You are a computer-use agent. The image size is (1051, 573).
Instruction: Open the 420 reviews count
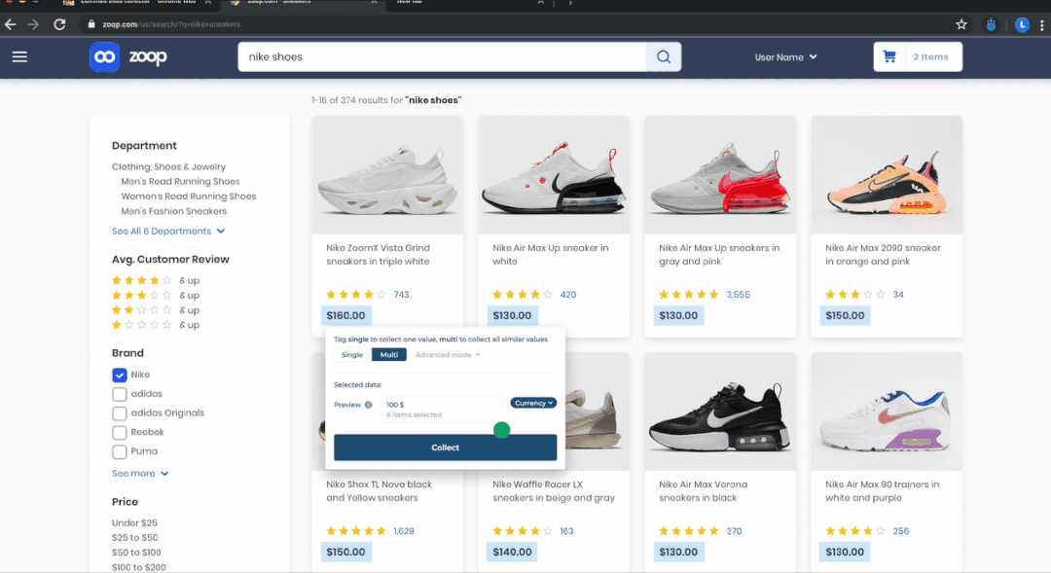[568, 294]
